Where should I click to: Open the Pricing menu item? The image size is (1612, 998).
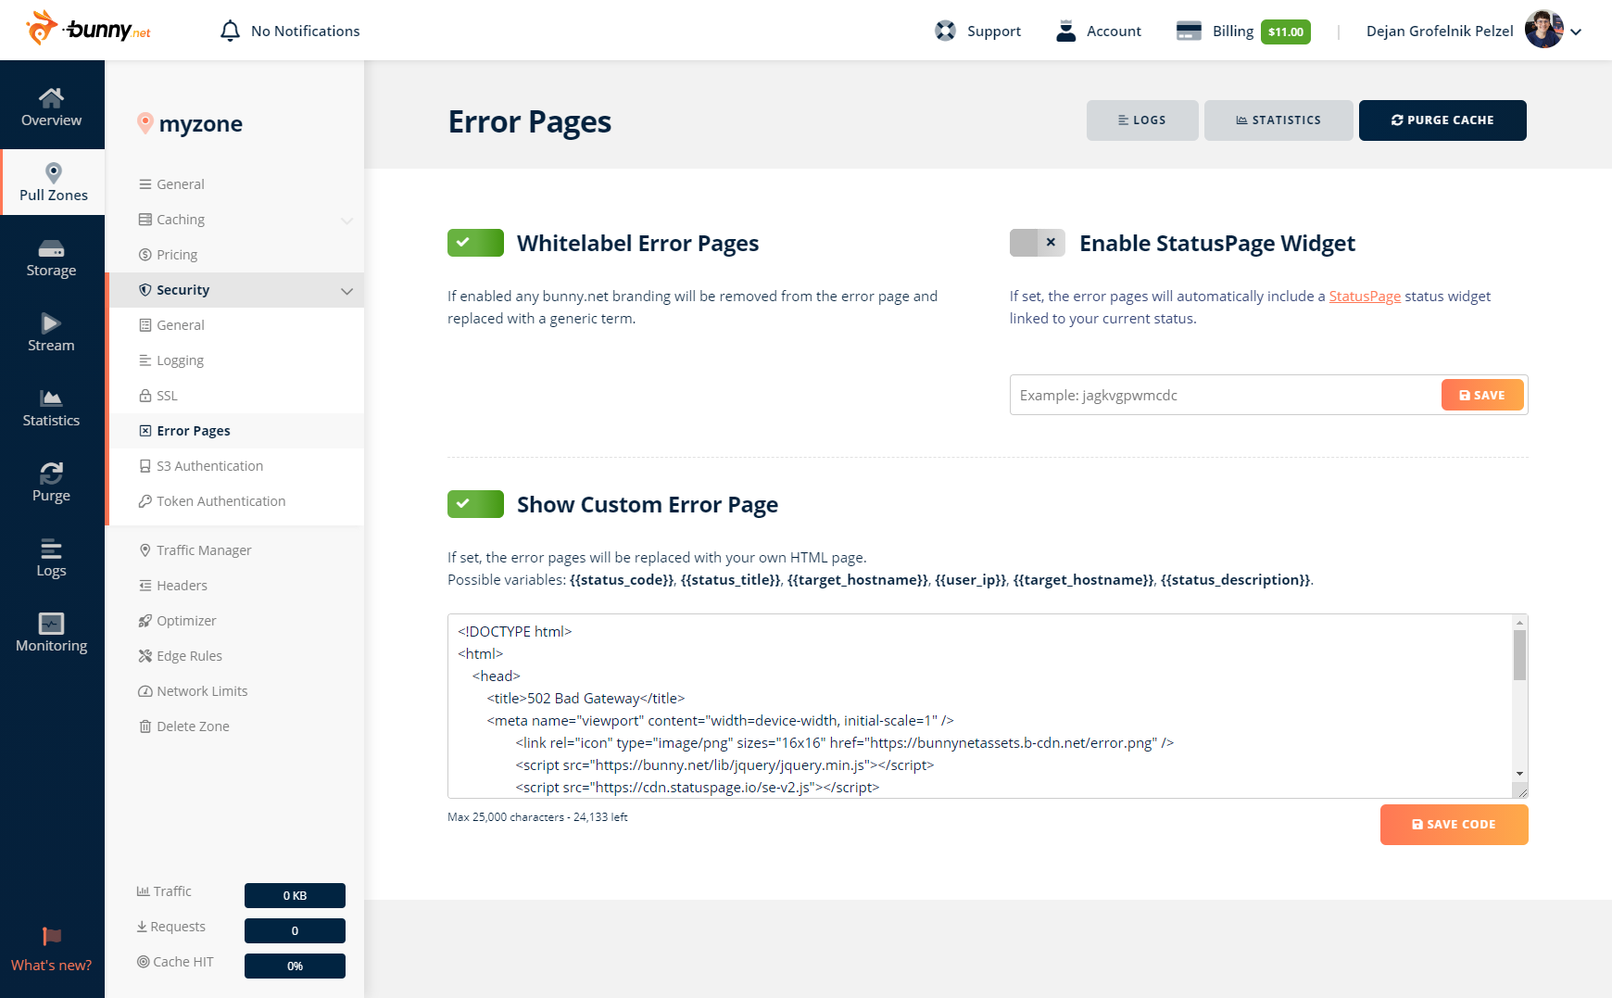tap(176, 255)
